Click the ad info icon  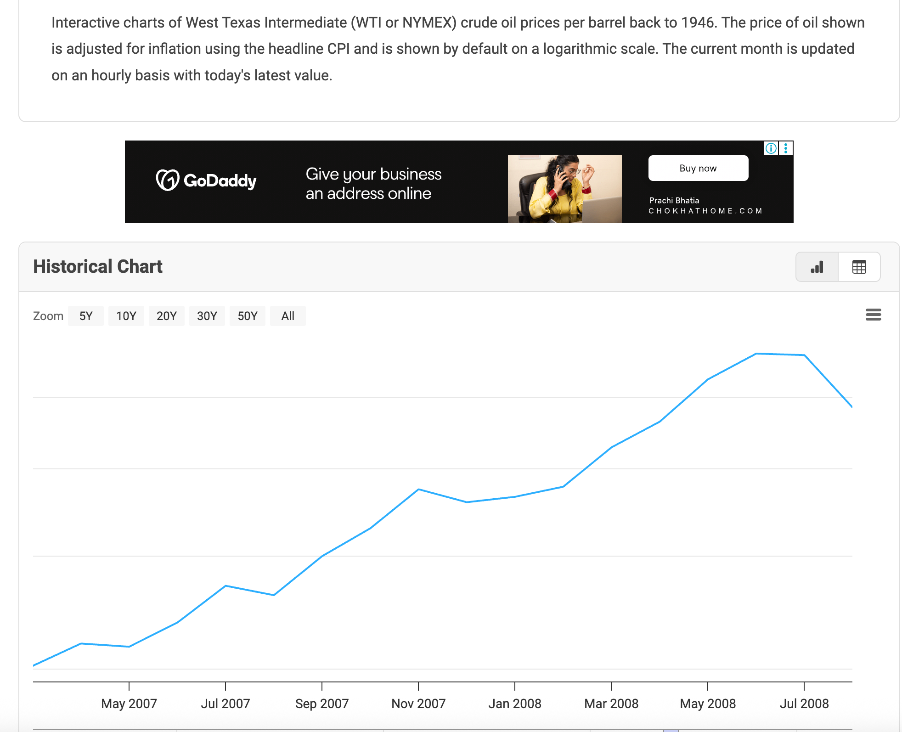771,148
